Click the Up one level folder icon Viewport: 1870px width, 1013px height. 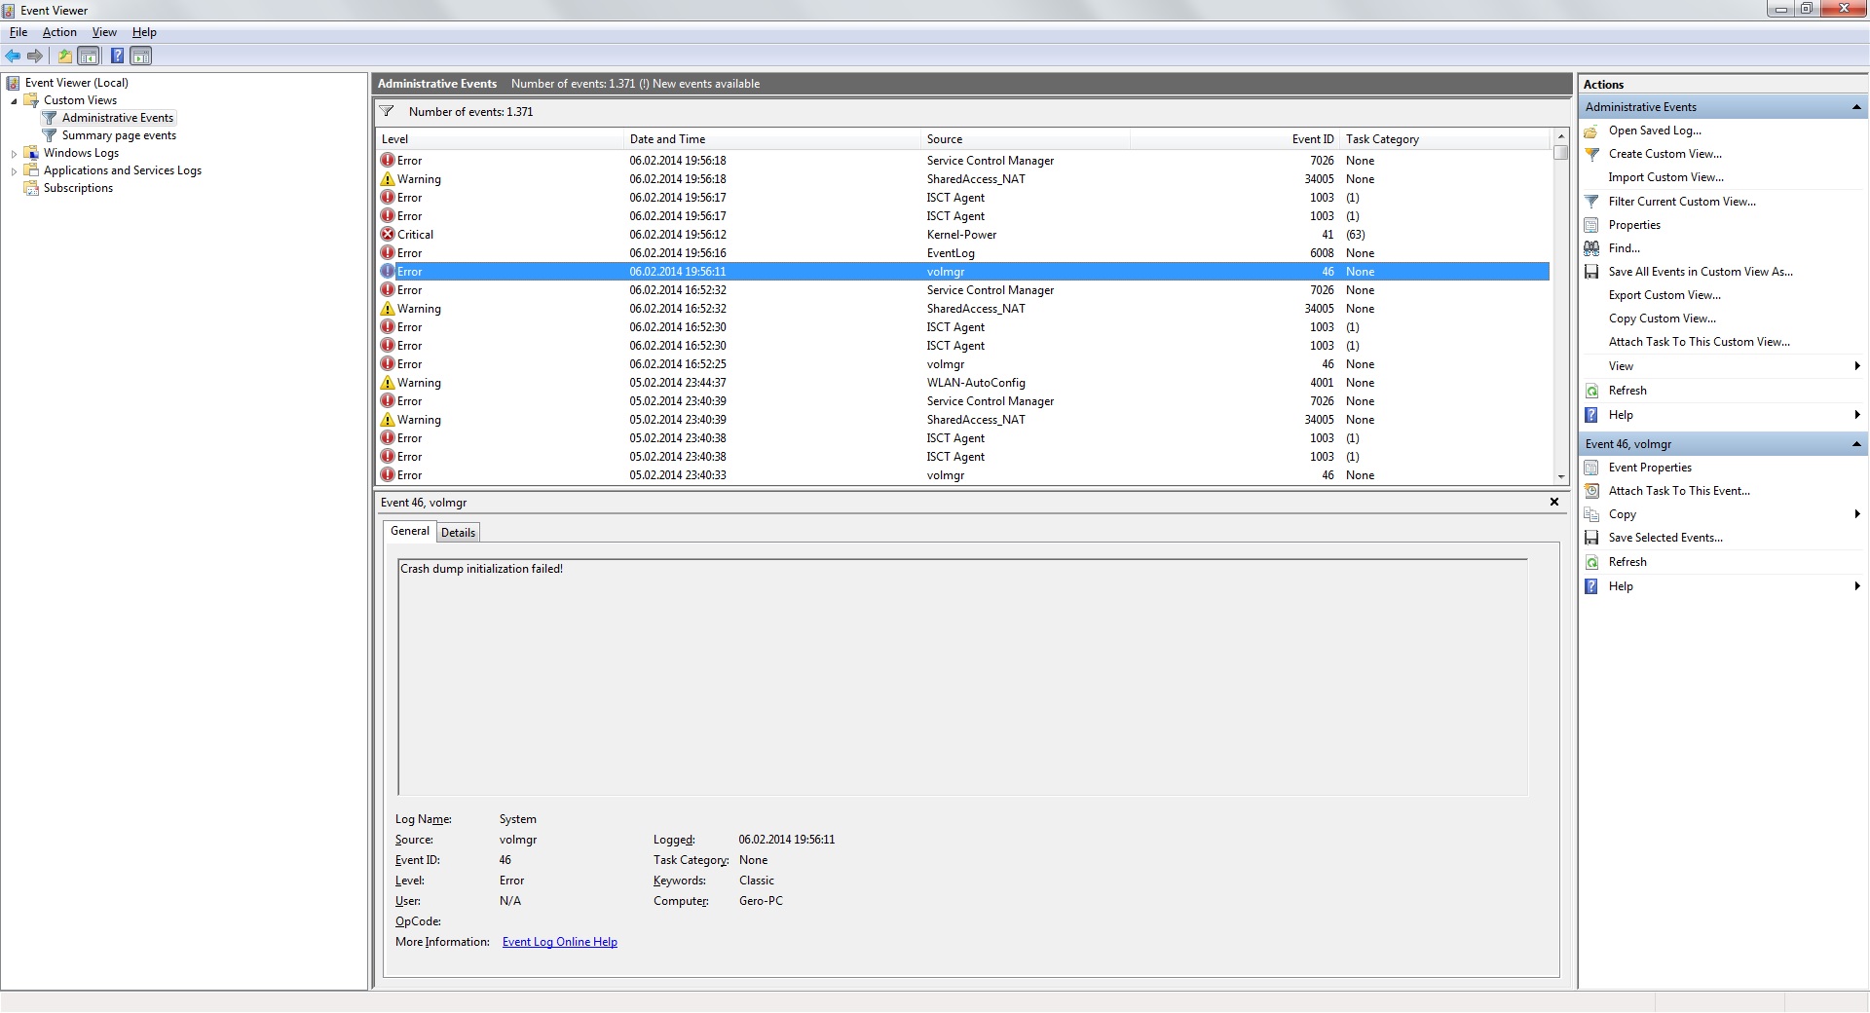click(65, 56)
